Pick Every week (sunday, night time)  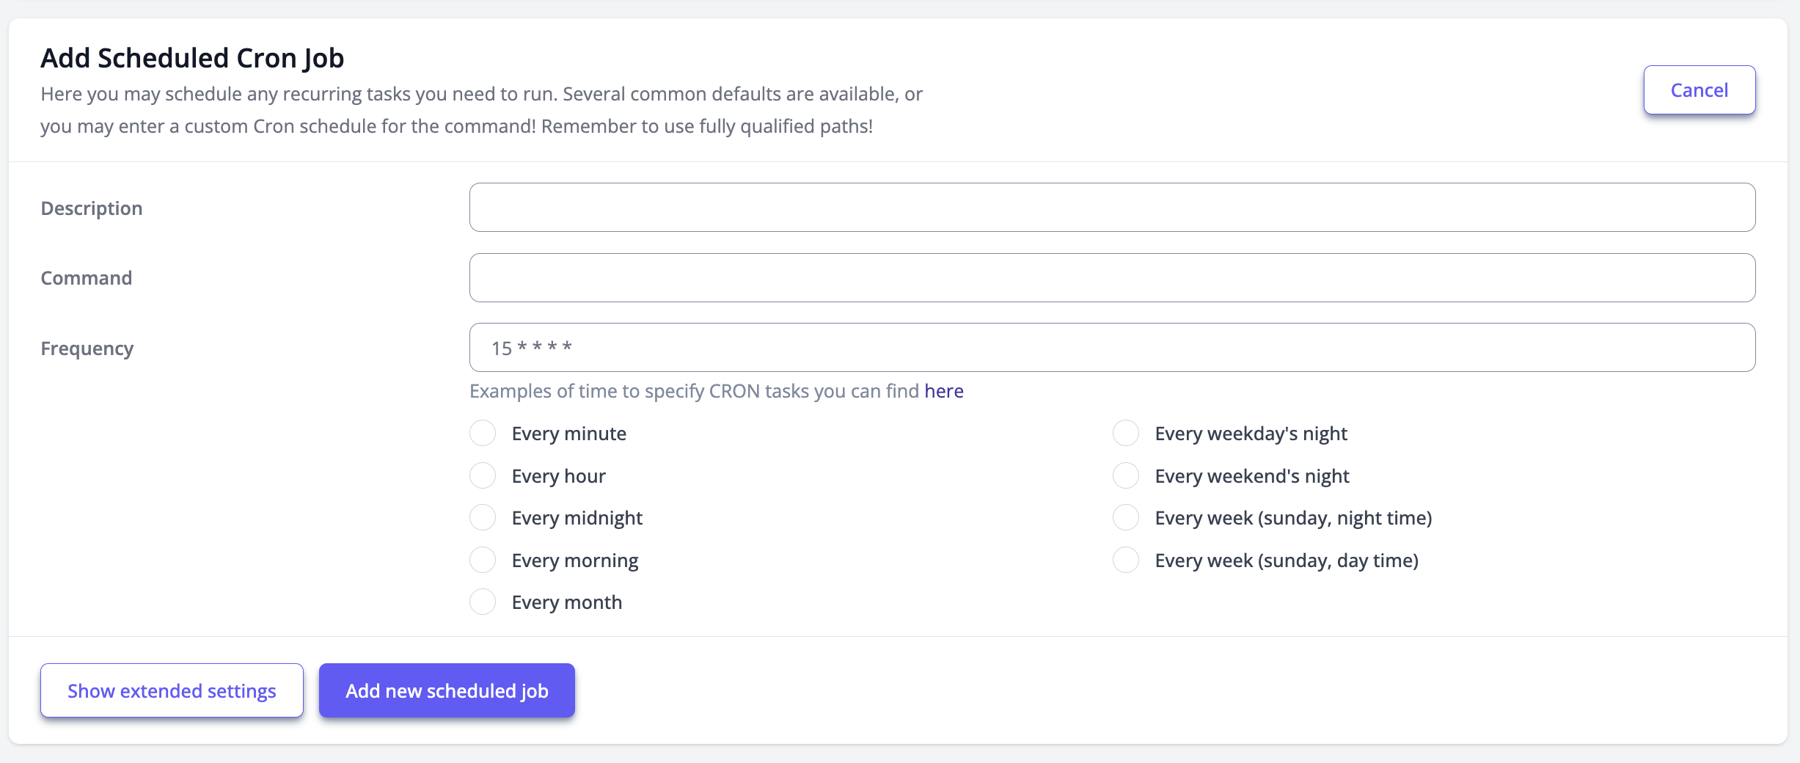pos(1126,518)
